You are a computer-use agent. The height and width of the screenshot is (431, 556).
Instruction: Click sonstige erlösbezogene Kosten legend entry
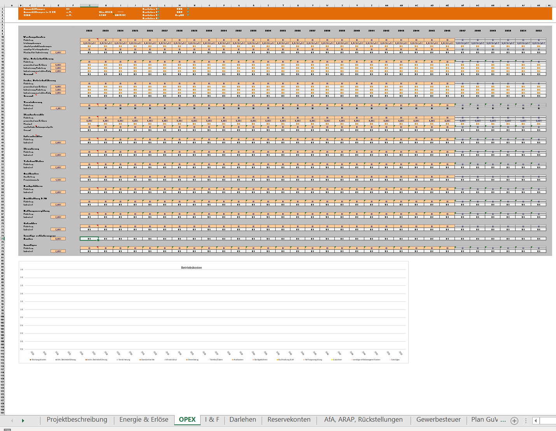(x=366, y=360)
